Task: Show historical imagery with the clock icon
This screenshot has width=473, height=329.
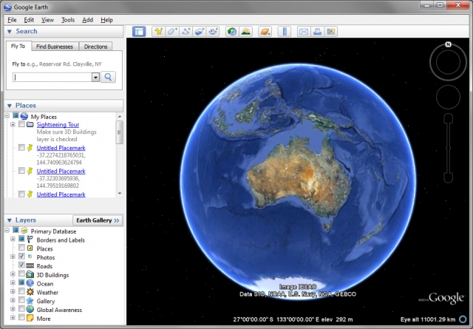Action: (x=232, y=31)
